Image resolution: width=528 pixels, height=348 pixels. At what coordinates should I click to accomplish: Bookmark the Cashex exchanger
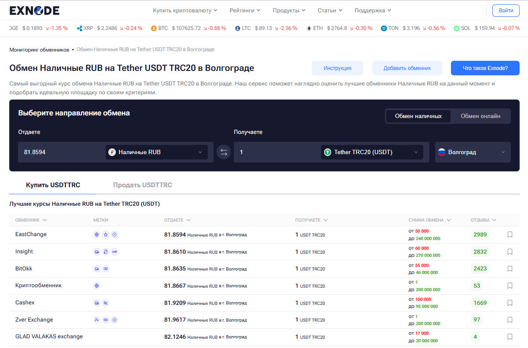coord(510,303)
